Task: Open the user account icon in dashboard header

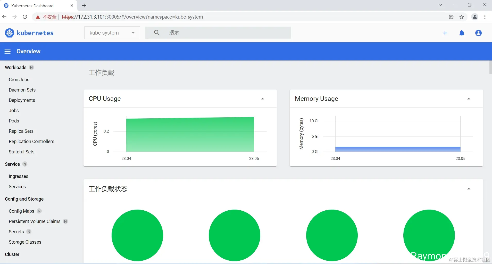Action: point(478,33)
